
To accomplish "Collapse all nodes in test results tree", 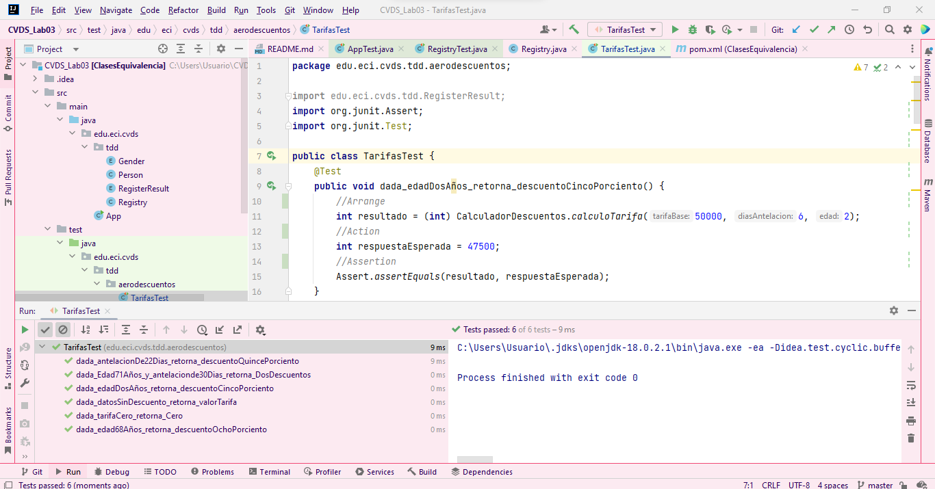I will pos(143,329).
